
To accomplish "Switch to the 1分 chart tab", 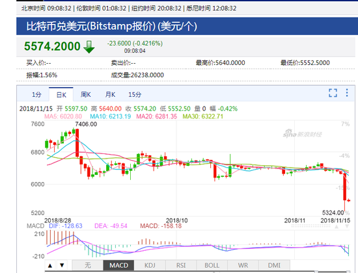I will click(x=36, y=94).
